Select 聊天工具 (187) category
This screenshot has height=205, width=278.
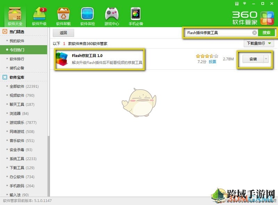[24, 104]
